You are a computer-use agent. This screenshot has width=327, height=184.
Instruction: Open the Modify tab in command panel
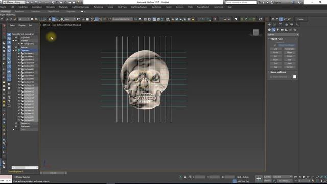275,25
